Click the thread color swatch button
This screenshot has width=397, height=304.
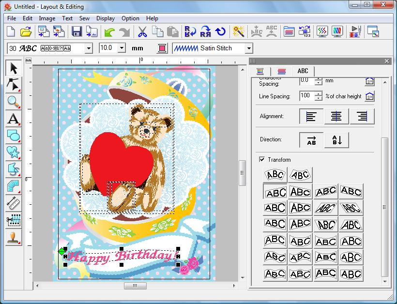click(162, 48)
